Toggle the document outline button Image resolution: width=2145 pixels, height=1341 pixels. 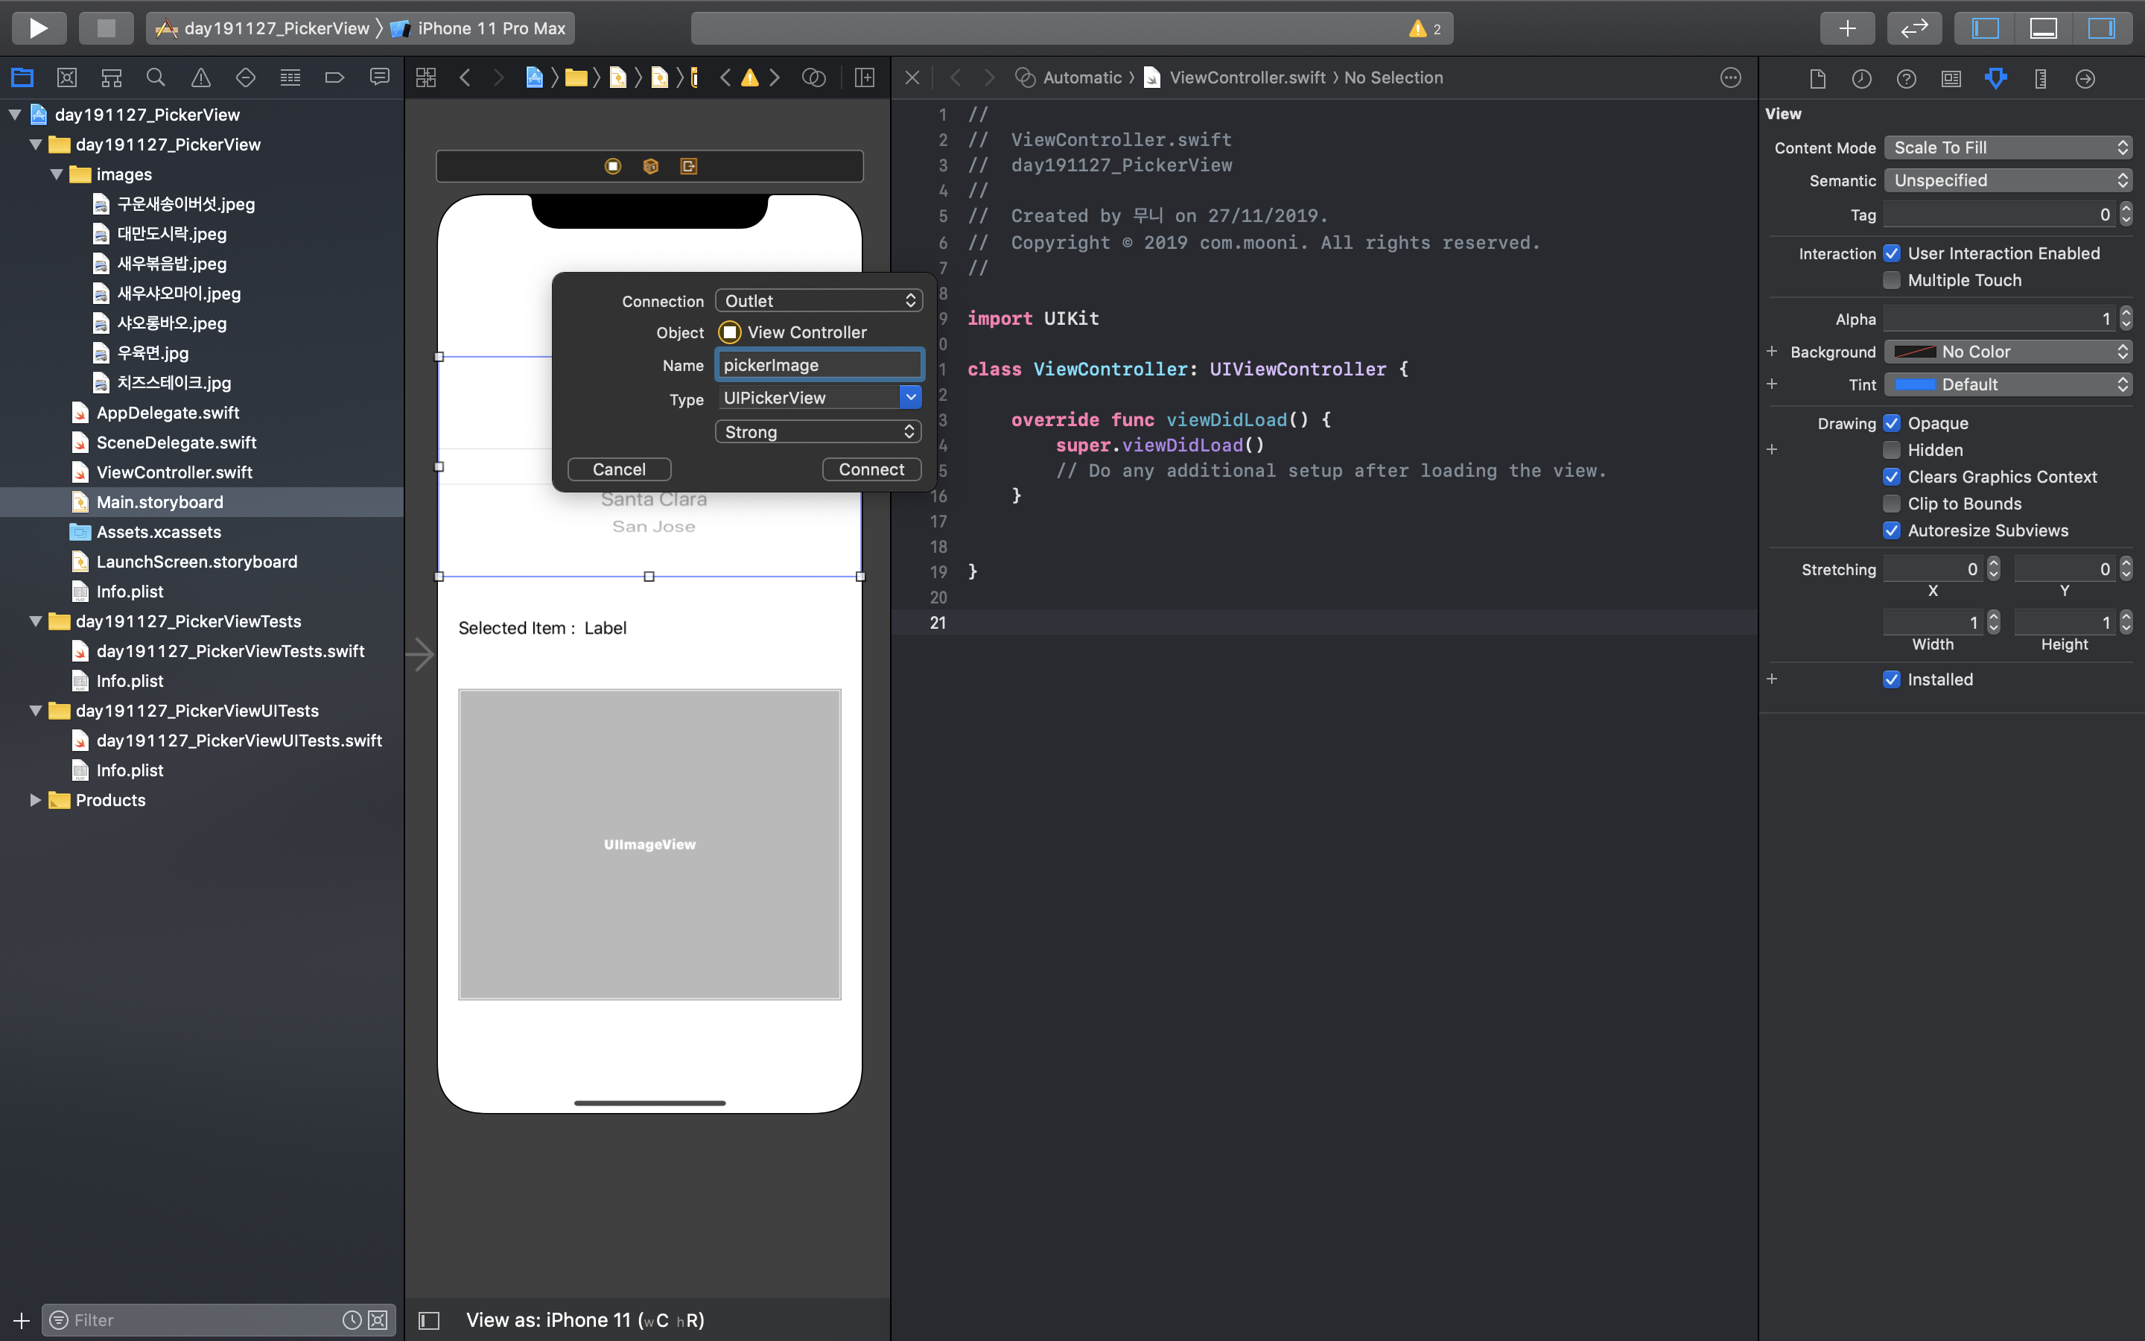tap(429, 1321)
